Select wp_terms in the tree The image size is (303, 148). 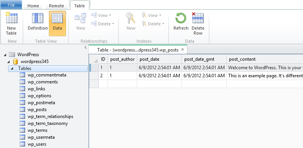(37, 130)
